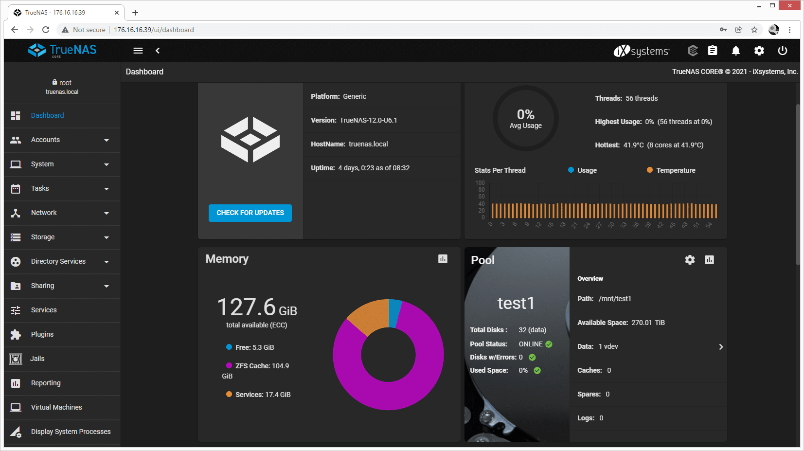Image resolution: width=804 pixels, height=451 pixels.
Task: Open the top settings gear menu
Action: 759,51
